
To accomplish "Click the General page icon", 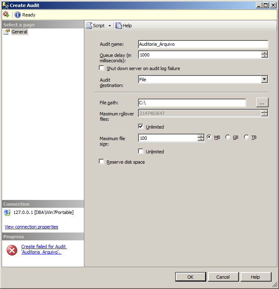I will click(x=7, y=32).
